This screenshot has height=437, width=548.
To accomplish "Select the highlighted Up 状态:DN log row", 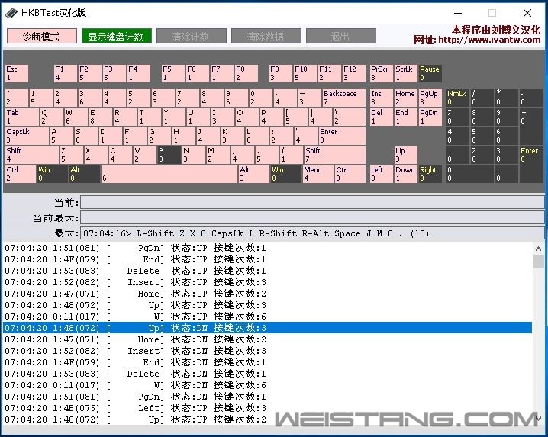I will 267,328.
